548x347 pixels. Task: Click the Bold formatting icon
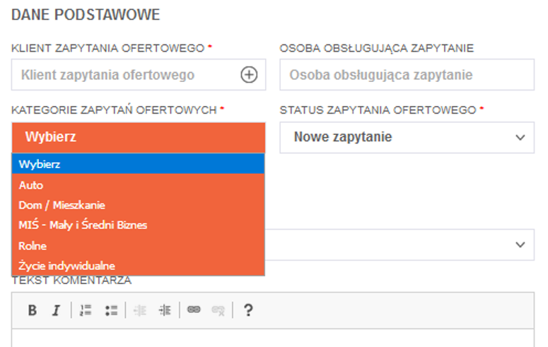(x=32, y=310)
